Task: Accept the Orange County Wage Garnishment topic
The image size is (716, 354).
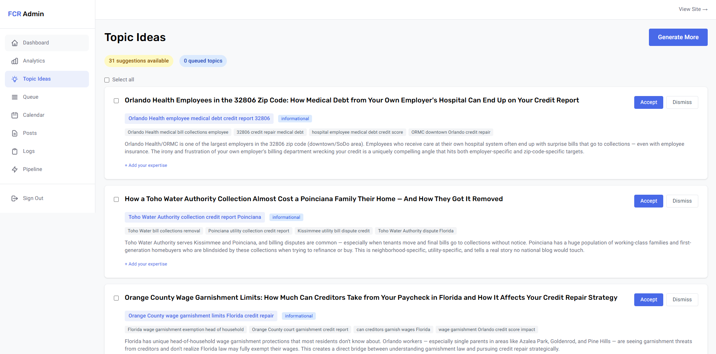Action: 649,300
